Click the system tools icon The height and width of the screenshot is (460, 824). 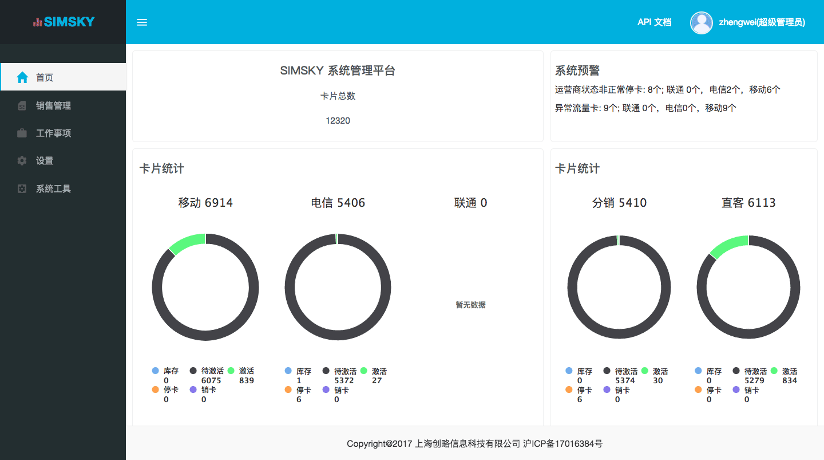[22, 188]
